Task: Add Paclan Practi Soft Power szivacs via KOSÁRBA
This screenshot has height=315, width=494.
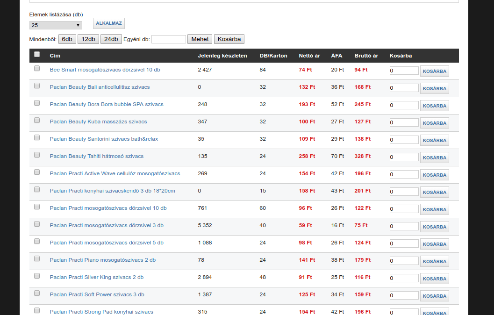Action: tap(435, 296)
